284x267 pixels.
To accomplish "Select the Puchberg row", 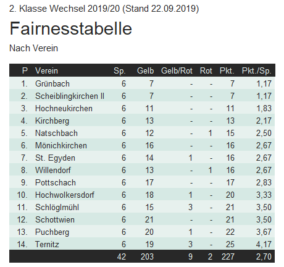I will [142, 232].
